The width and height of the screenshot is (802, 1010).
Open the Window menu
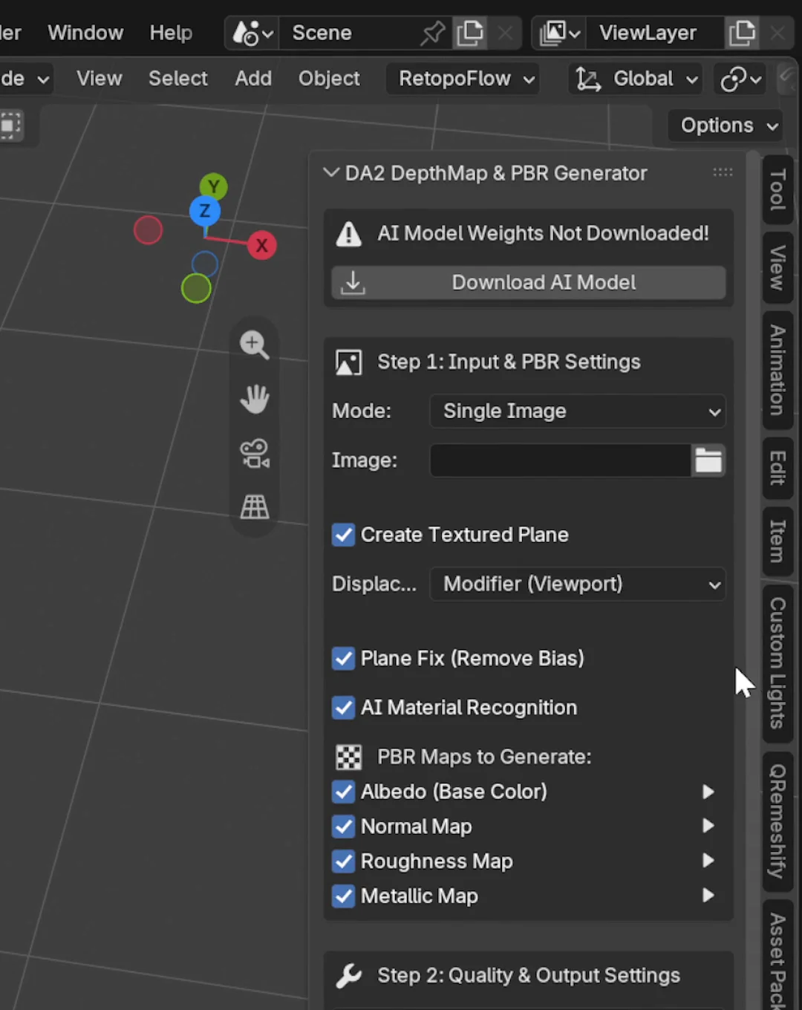[x=85, y=33]
